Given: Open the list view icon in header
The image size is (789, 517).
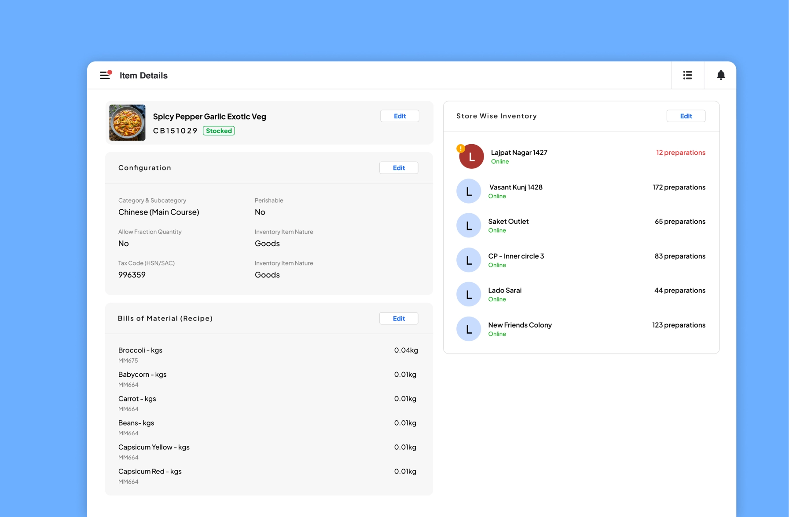Looking at the screenshot, I should coord(687,75).
